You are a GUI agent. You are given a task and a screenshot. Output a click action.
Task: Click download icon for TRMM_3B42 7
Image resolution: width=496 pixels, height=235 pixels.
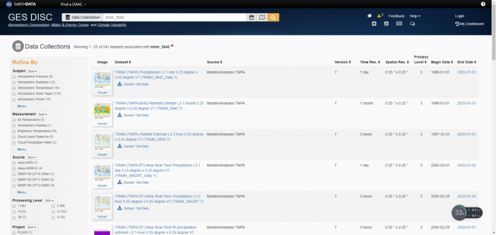coord(120,146)
